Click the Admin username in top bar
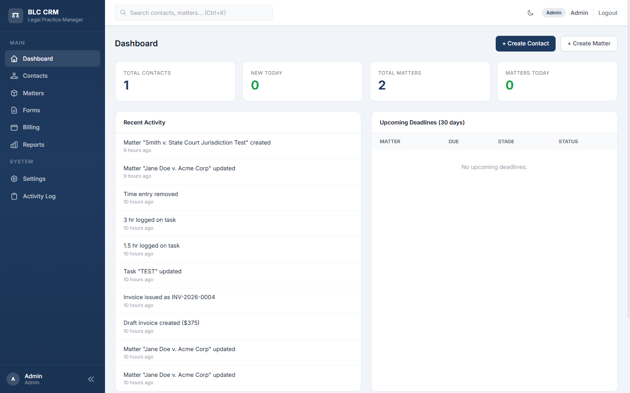This screenshot has height=393, width=630. click(579, 13)
